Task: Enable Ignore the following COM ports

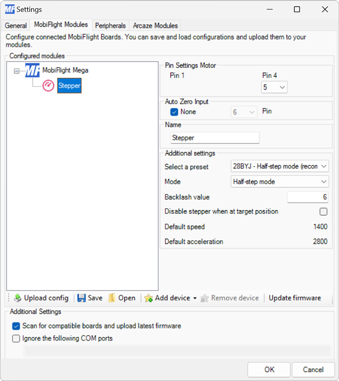Action: (x=16, y=339)
